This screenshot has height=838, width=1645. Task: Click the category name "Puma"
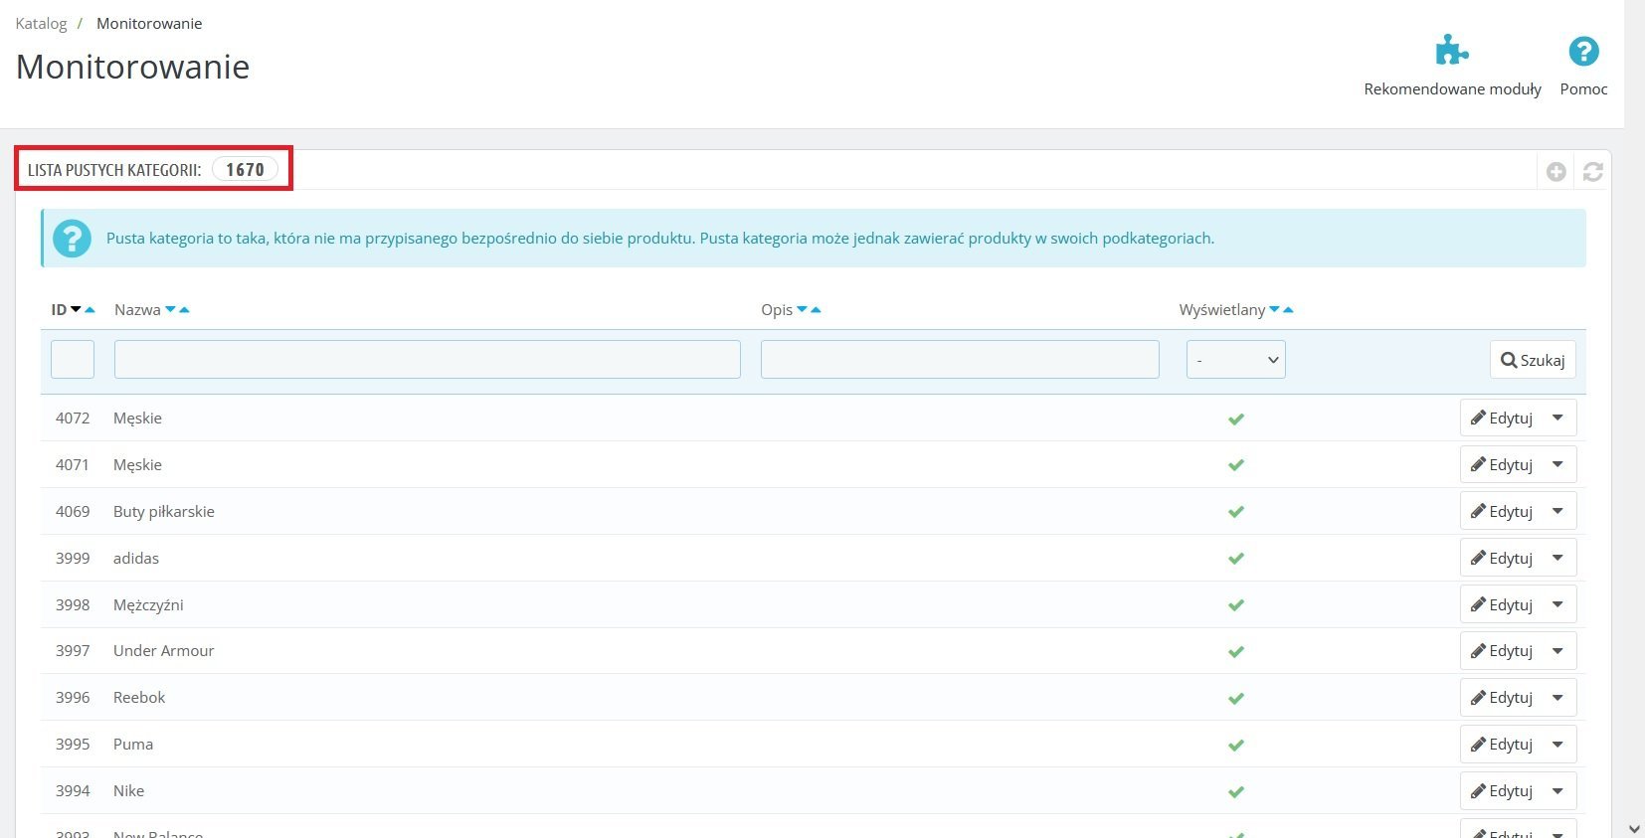coord(133,744)
